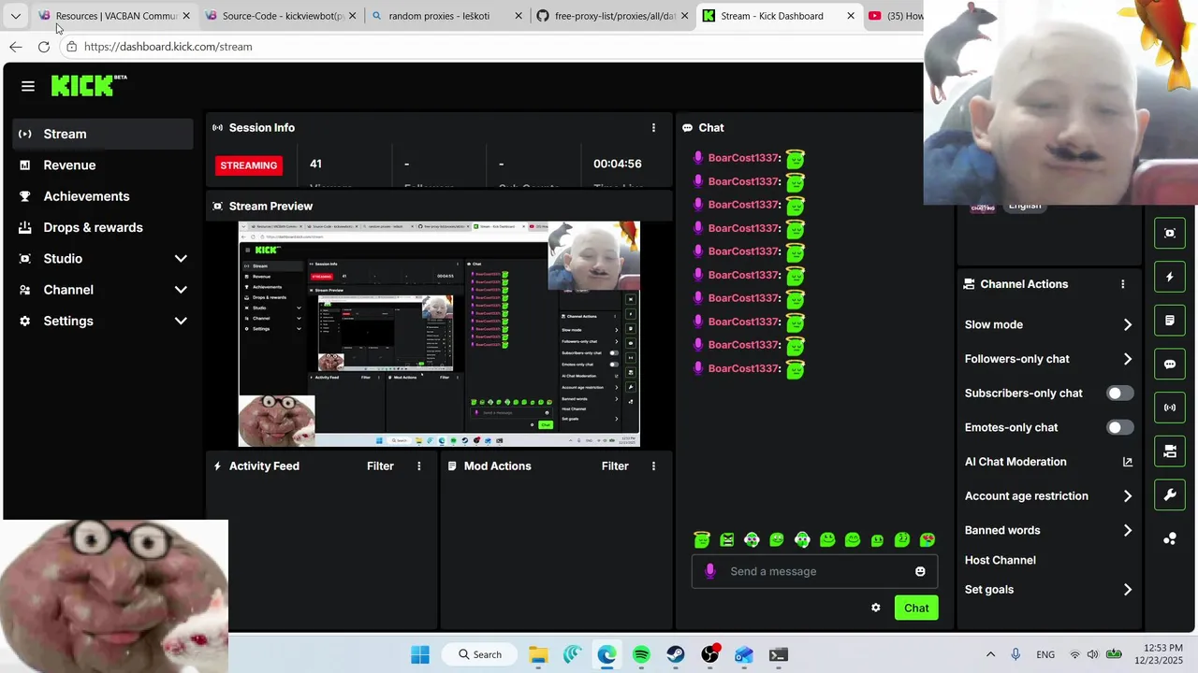Click the Send a message input field
Screen dimensions: 1198x673
click(x=814, y=571)
